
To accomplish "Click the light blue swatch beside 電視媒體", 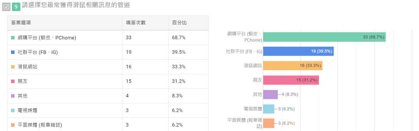I will point(13,110).
